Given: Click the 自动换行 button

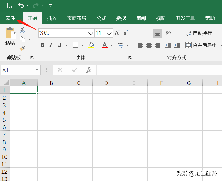Looking at the screenshot, I should click(199, 33).
